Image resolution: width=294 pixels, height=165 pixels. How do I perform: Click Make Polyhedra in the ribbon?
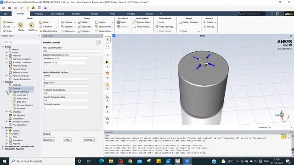point(49,31)
